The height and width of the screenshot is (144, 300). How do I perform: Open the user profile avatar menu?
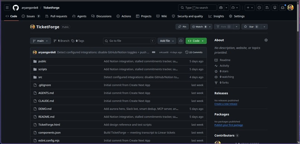tap(290, 8)
